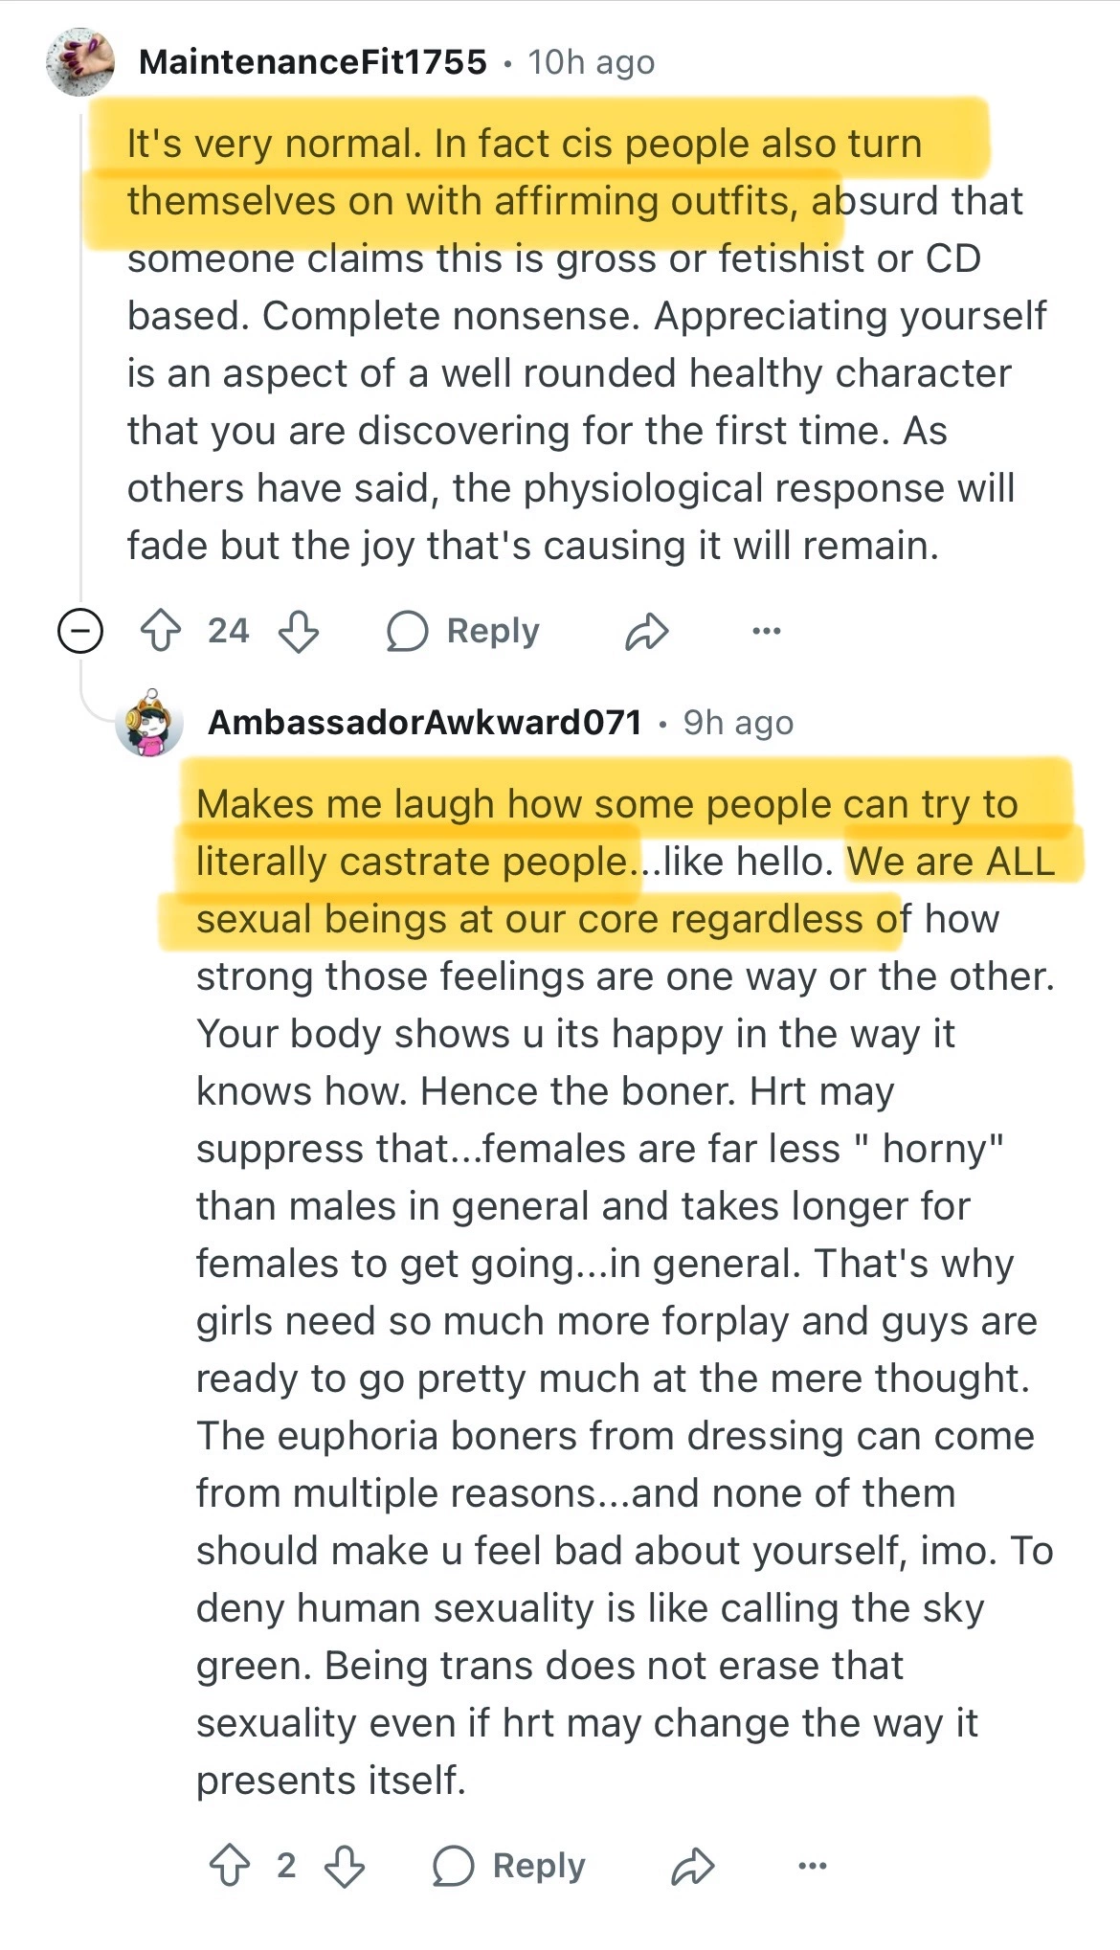Share AmbassadorAwkward071's reply
The width and height of the screenshot is (1120, 1950).
(692, 1866)
